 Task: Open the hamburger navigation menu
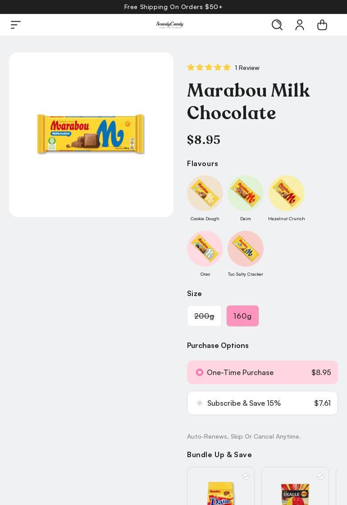pyautogui.click(x=16, y=25)
